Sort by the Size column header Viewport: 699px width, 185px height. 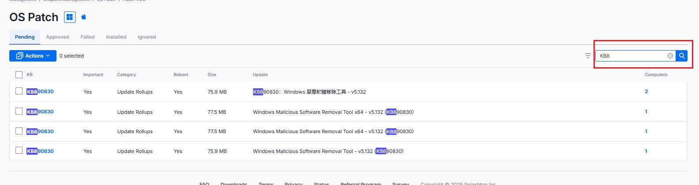pyautogui.click(x=212, y=75)
